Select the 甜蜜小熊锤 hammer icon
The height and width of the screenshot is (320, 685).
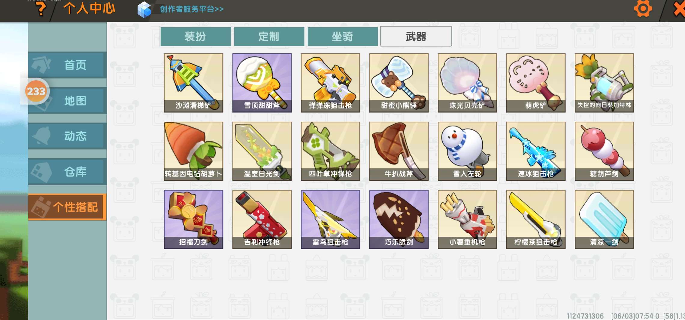point(399,83)
